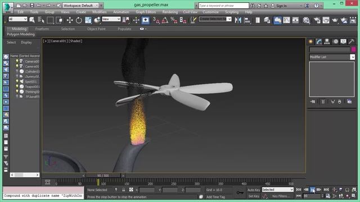Toggle visibility bulb for Dummy00

coord(17,76)
